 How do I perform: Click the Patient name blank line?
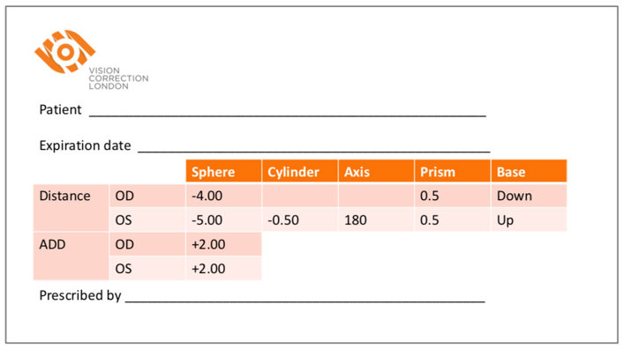288,112
